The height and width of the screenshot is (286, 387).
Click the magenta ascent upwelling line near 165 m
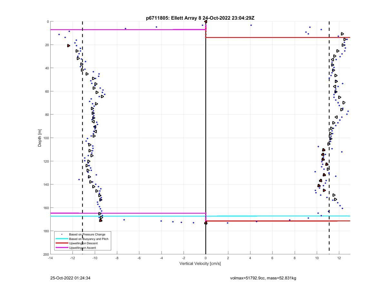(128, 213)
